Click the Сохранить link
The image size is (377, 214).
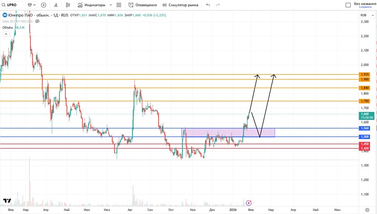tap(365, 7)
